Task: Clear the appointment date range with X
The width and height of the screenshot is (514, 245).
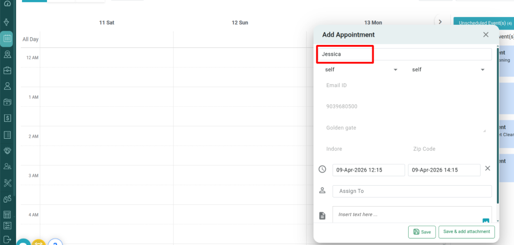Action: [488, 168]
